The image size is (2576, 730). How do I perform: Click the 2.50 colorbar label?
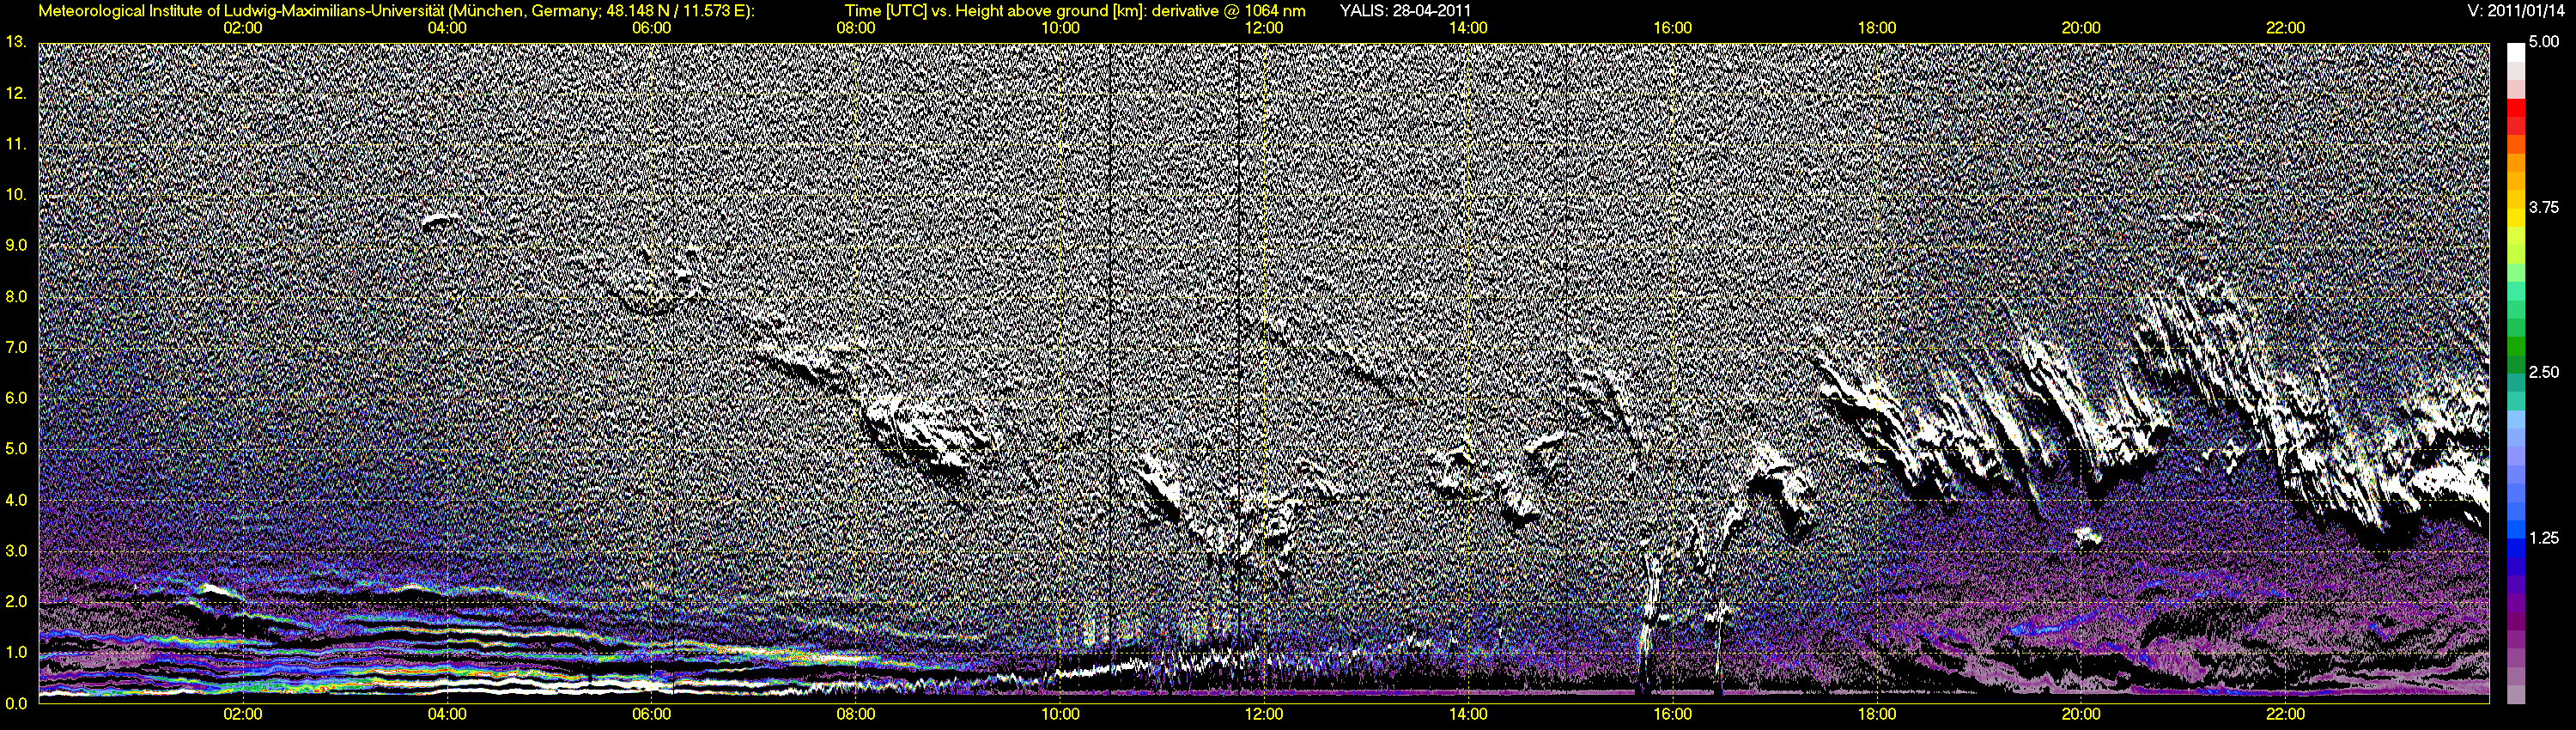pyautogui.click(x=2544, y=373)
